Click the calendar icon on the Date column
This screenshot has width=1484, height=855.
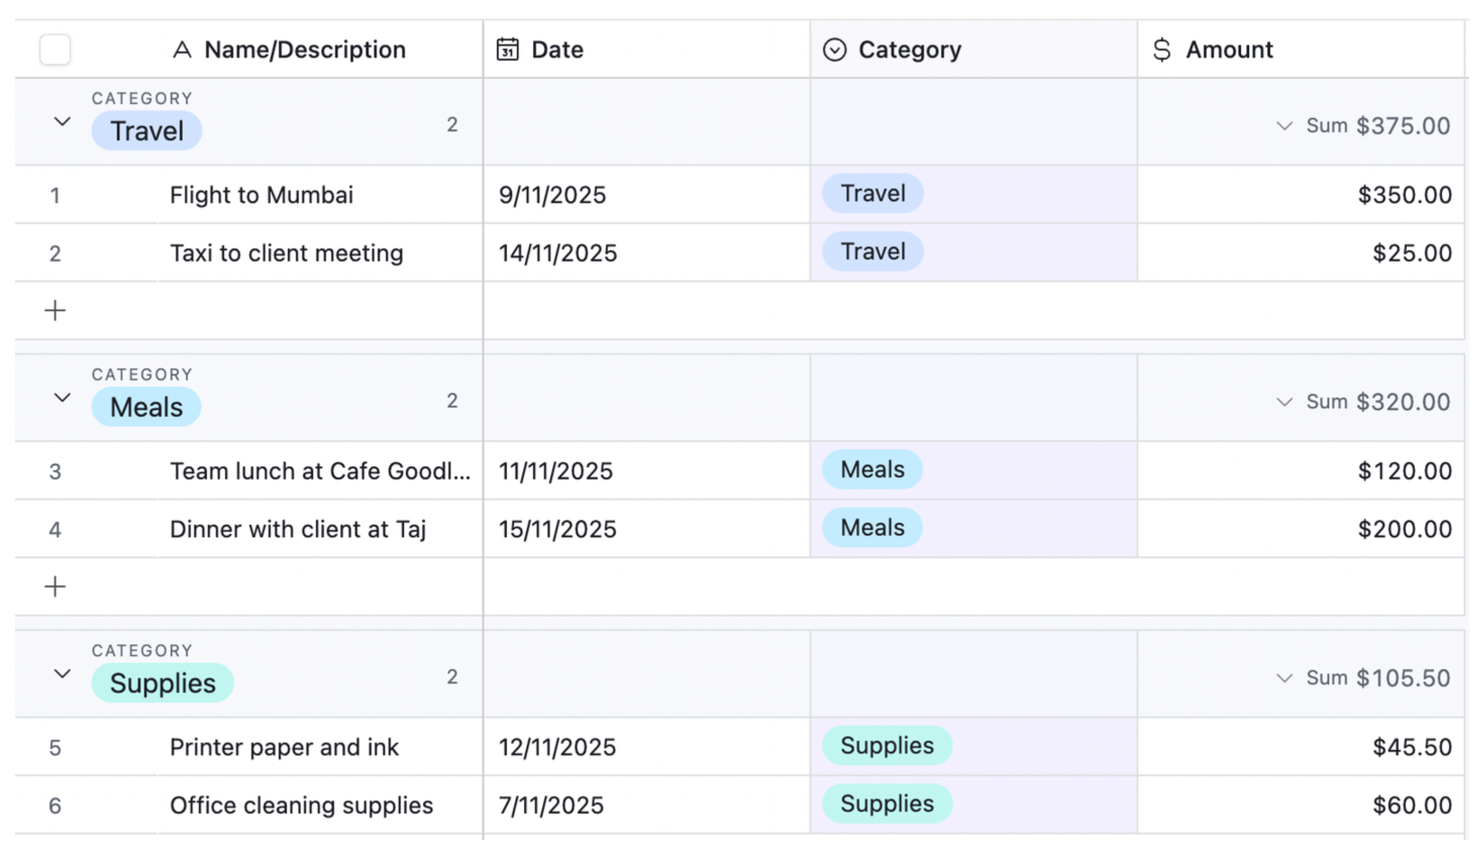509,49
